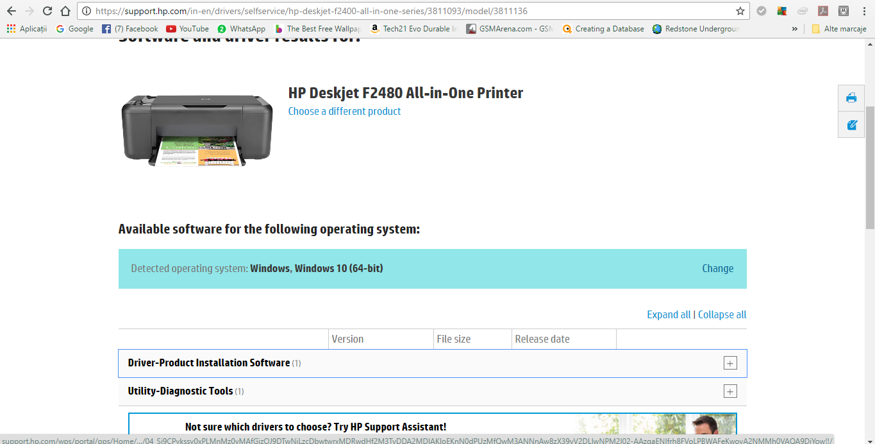Open the browser home page
Screen dimensions: 875x444
65,11
